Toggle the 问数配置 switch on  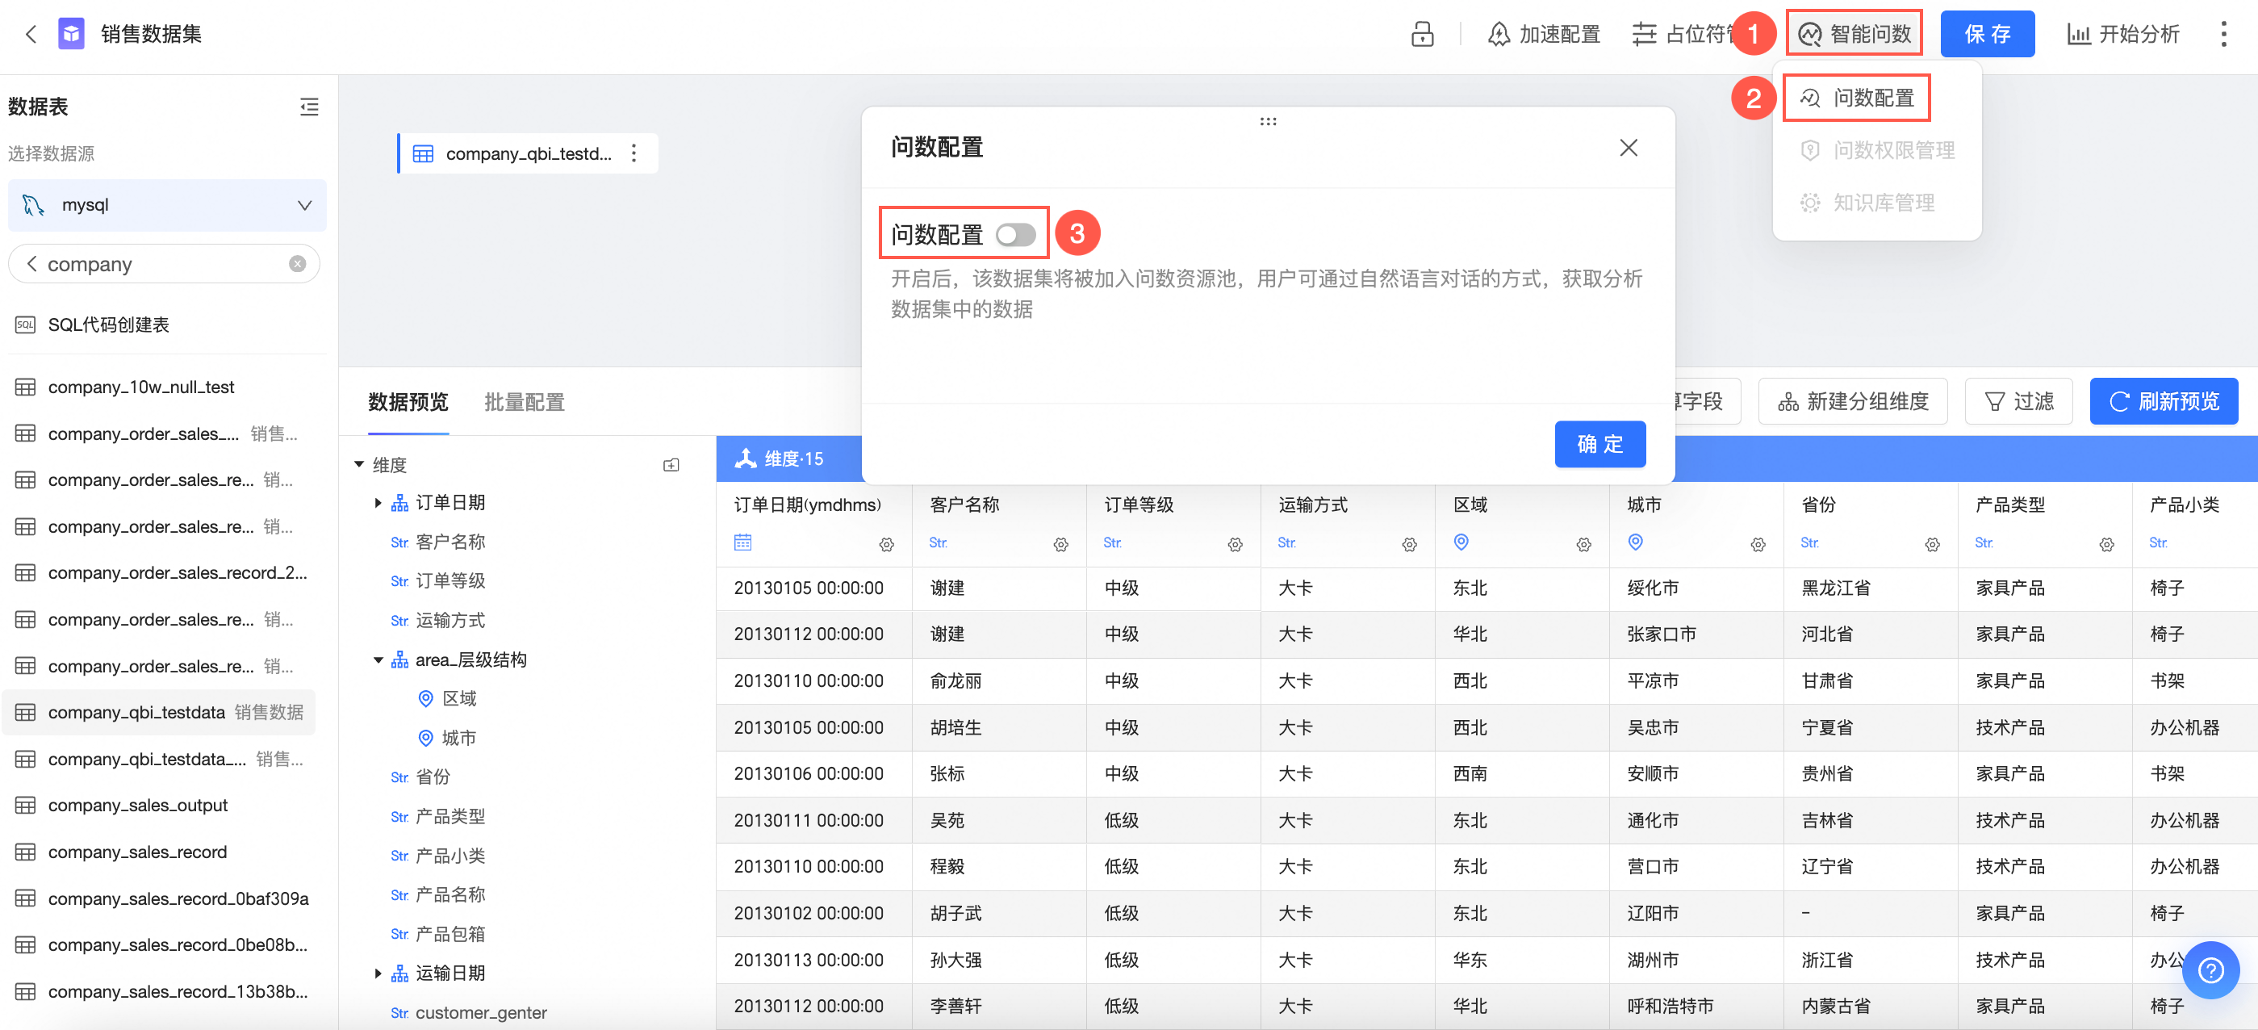(1016, 235)
